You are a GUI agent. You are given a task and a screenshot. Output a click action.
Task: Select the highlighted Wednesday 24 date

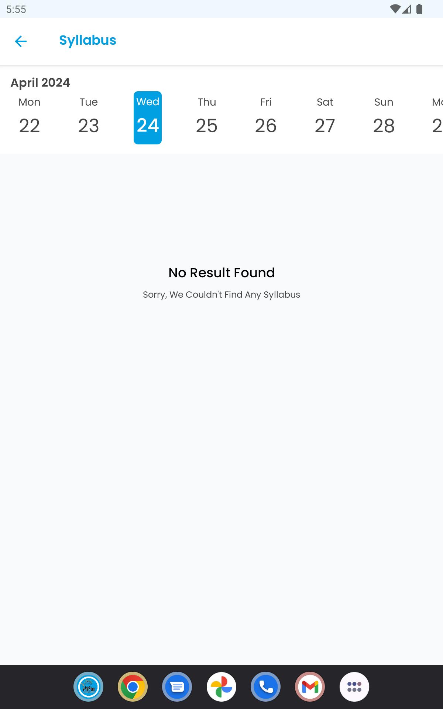148,117
